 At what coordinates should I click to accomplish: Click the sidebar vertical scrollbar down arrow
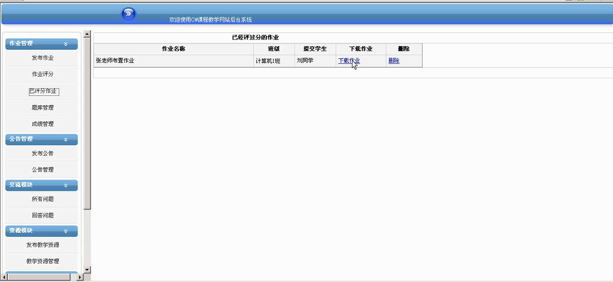[x=87, y=270]
